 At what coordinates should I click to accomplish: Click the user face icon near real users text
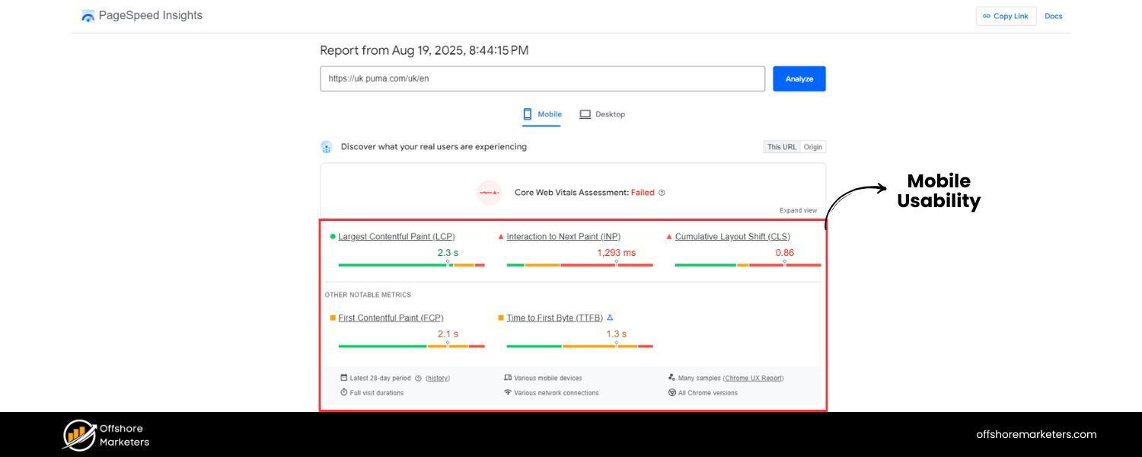pyautogui.click(x=326, y=146)
